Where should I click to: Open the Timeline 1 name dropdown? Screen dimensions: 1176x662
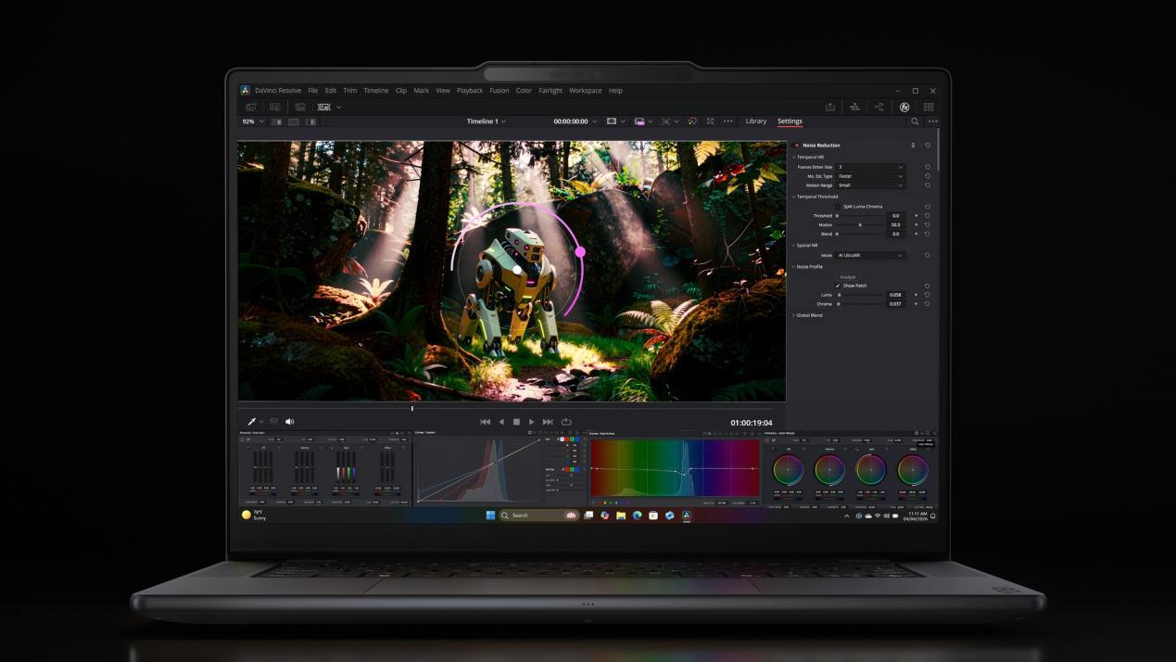point(487,121)
